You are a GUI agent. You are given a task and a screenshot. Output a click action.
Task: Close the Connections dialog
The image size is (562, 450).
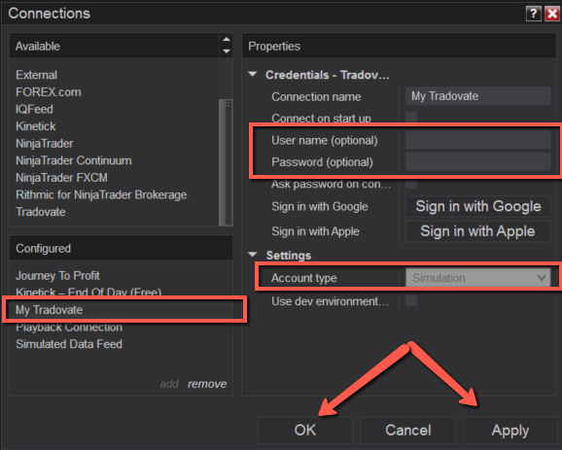(552, 14)
